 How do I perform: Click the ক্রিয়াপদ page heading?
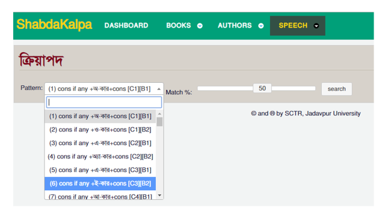42,60
